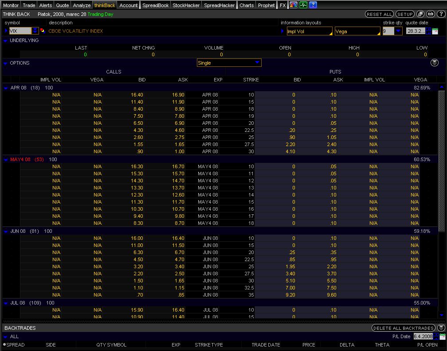Image resolution: width=447 pixels, height=351 pixels.
Task: Open the P/L Date calendar icon
Action: pyautogui.click(x=442, y=336)
